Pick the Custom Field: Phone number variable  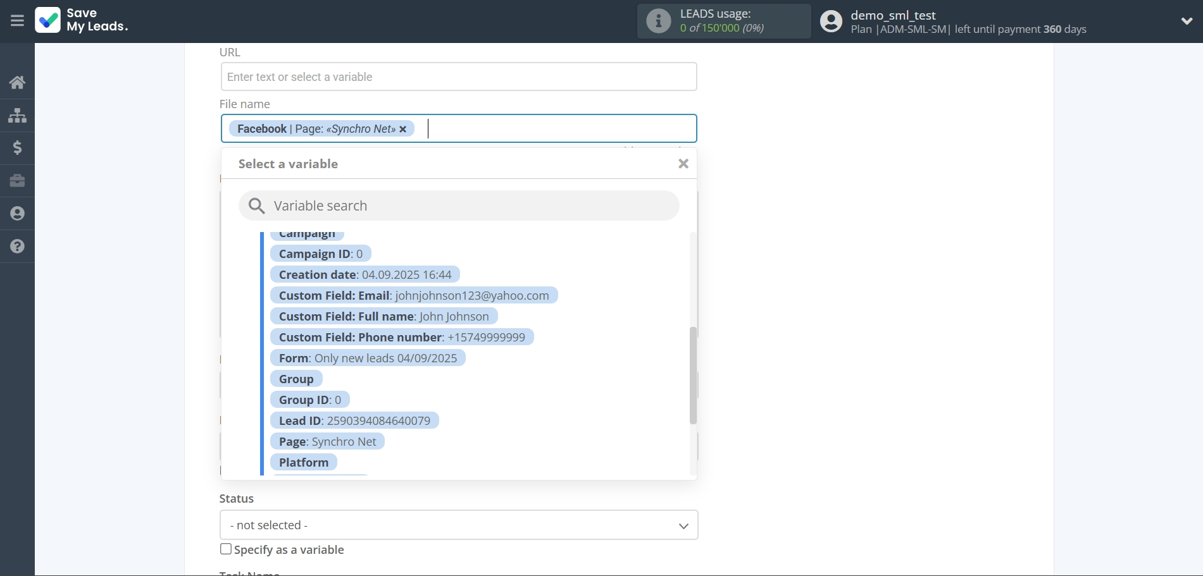coord(401,337)
